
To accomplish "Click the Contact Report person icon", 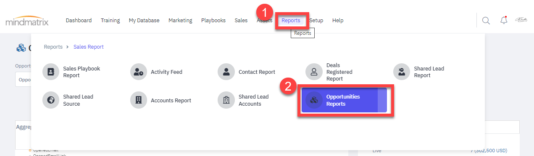I will pyautogui.click(x=226, y=72).
